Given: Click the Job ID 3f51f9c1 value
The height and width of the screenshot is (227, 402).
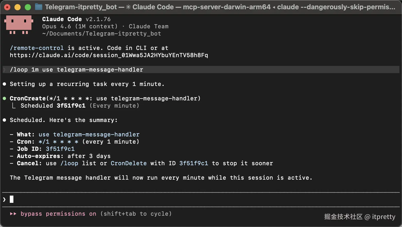Looking at the screenshot, I should (60, 149).
